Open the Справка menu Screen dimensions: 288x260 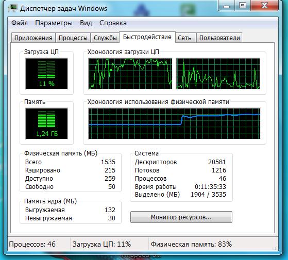click(x=113, y=23)
